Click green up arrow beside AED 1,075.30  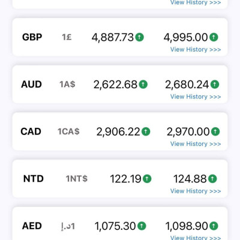coord(142,226)
